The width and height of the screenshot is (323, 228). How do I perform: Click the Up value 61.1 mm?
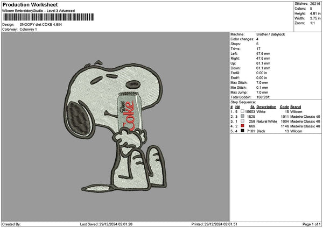(x=263, y=63)
